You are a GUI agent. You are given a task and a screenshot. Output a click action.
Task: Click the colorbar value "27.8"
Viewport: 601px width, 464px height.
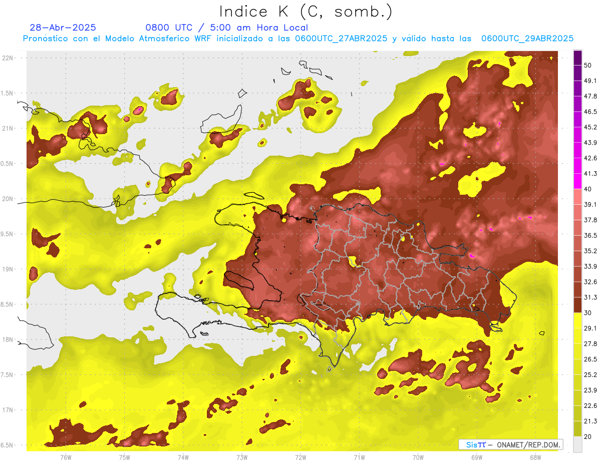[x=590, y=344]
